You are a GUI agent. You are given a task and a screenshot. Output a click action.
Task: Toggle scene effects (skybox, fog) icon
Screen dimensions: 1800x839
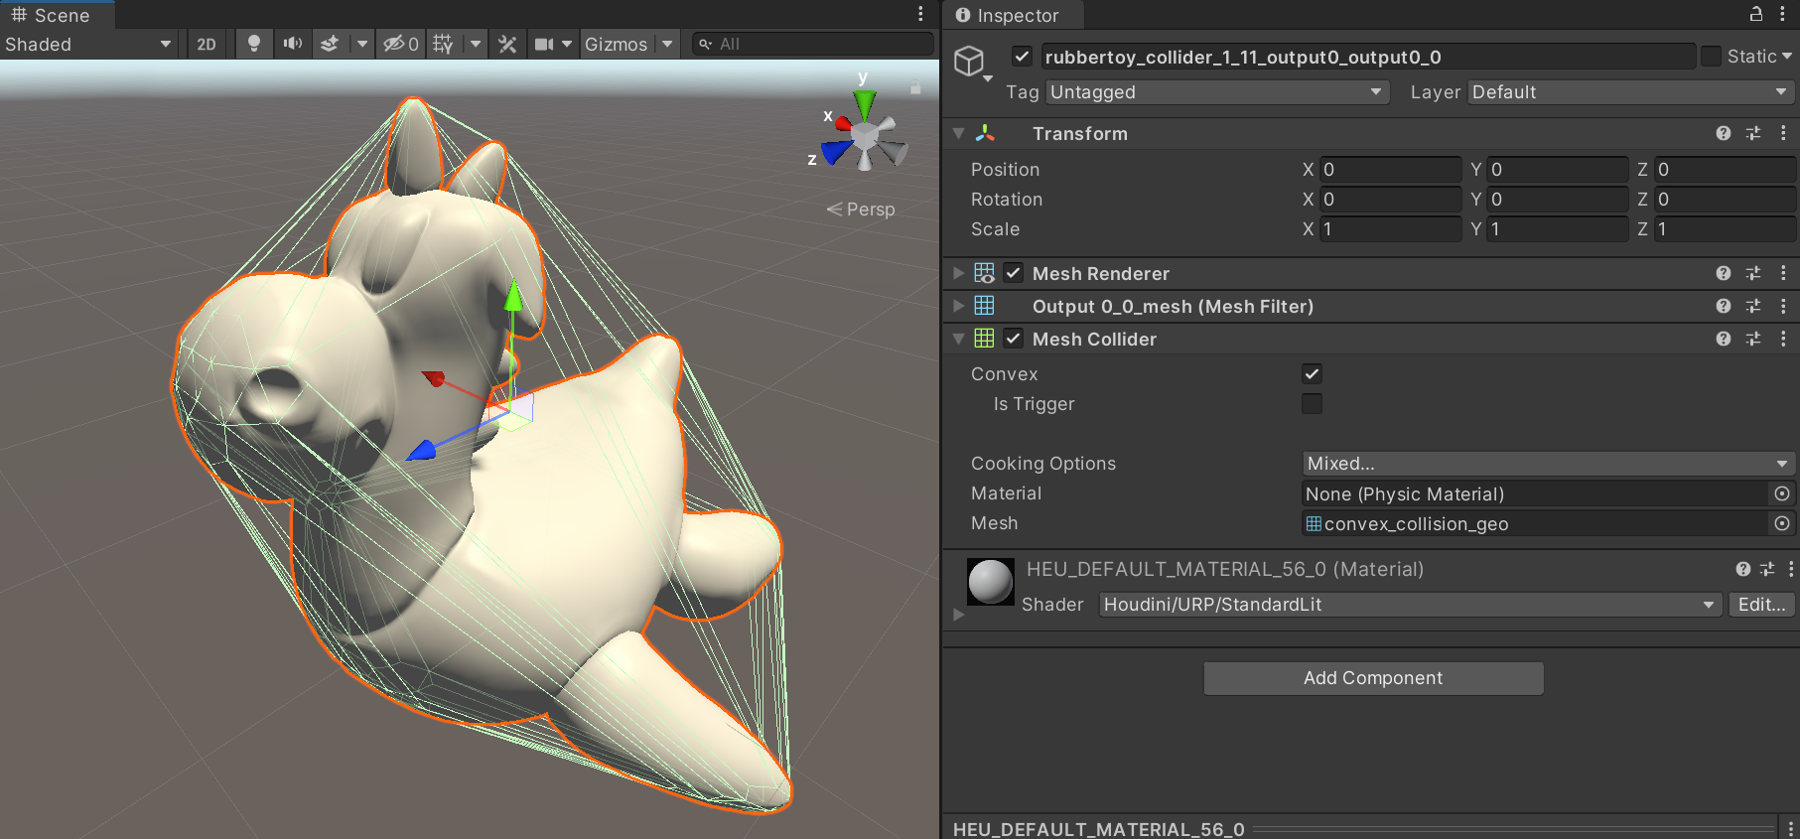coord(331,44)
